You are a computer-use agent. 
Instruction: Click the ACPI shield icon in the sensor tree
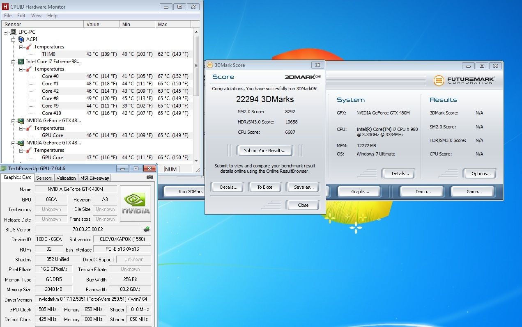21,39
